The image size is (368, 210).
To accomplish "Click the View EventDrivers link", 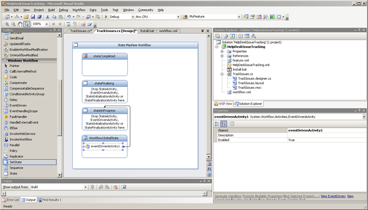I will 333,196.
